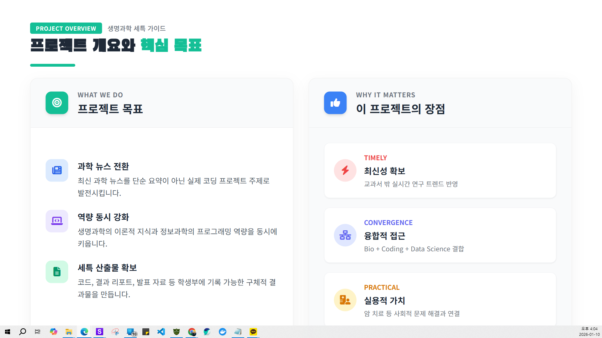This screenshot has height=338, width=602.
Task: Click the red lightning bolt TIMELY icon
Action: pyautogui.click(x=345, y=170)
